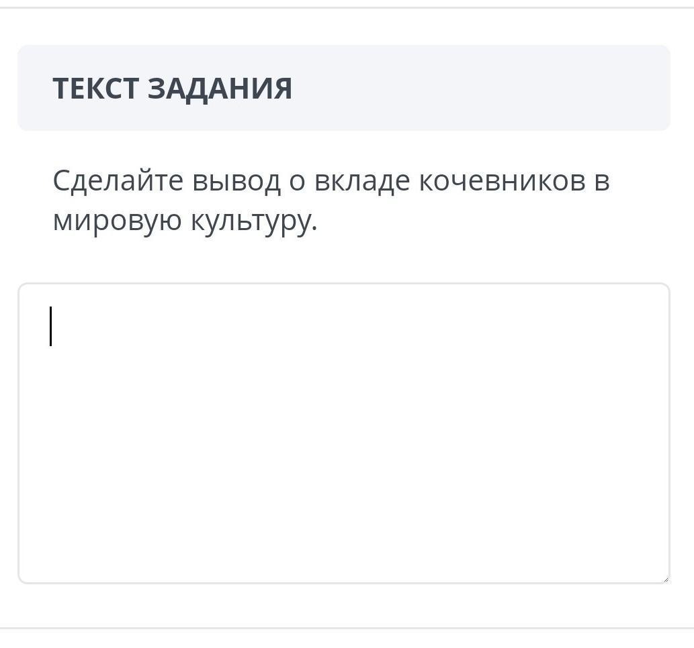
Task: Click the word 'мировую' in the task text
Action: (x=118, y=219)
